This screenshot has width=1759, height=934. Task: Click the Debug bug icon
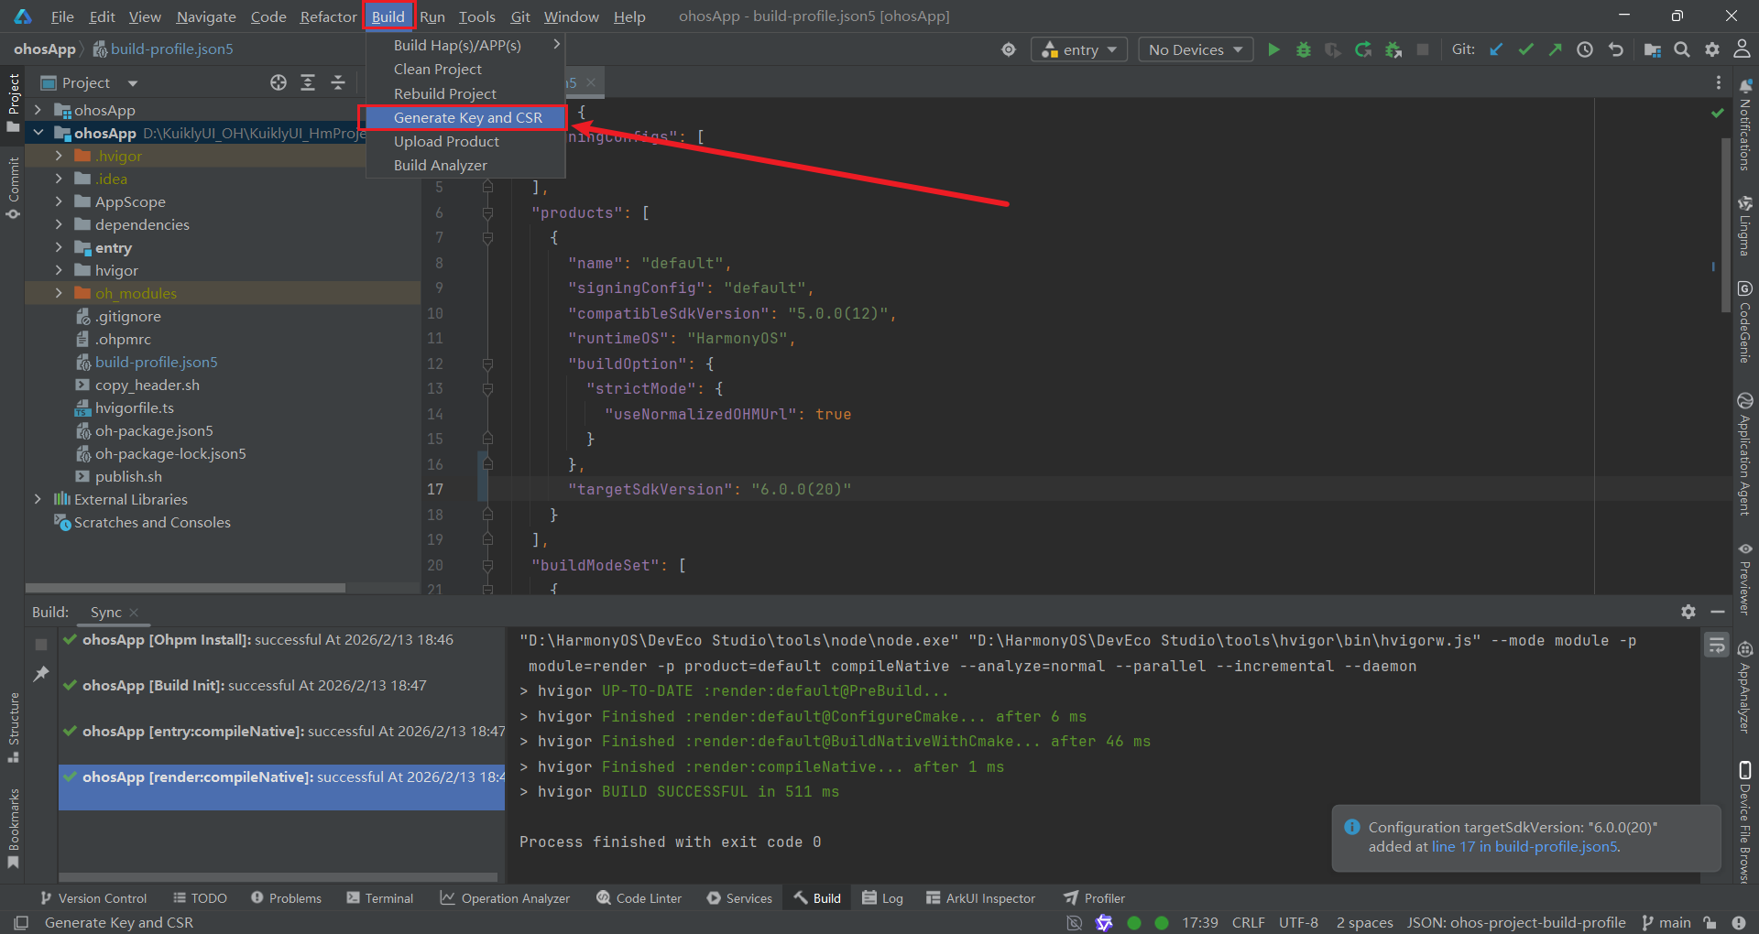1304,49
